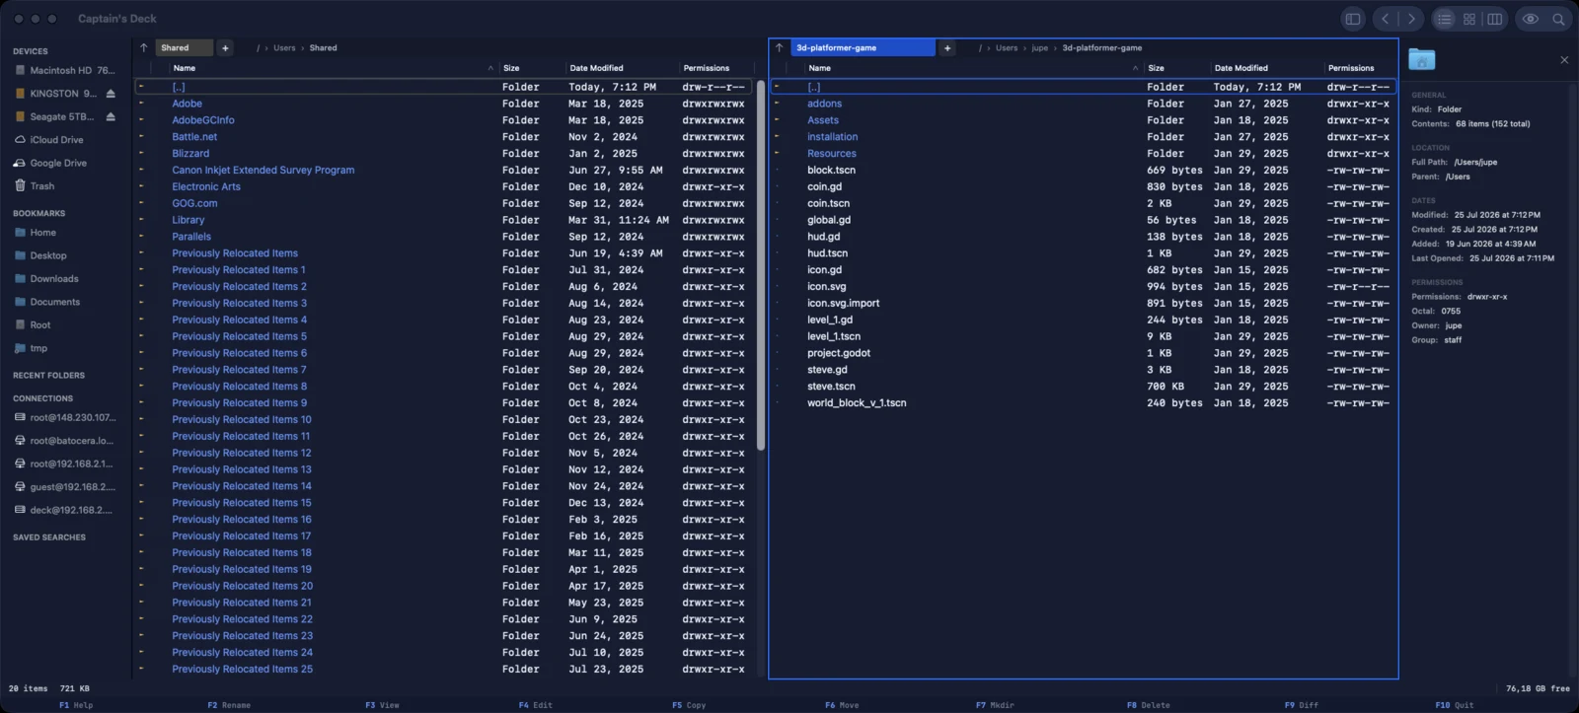Go up a directory in left pane arrow
Viewport: 1579px width, 713px height.
144,47
